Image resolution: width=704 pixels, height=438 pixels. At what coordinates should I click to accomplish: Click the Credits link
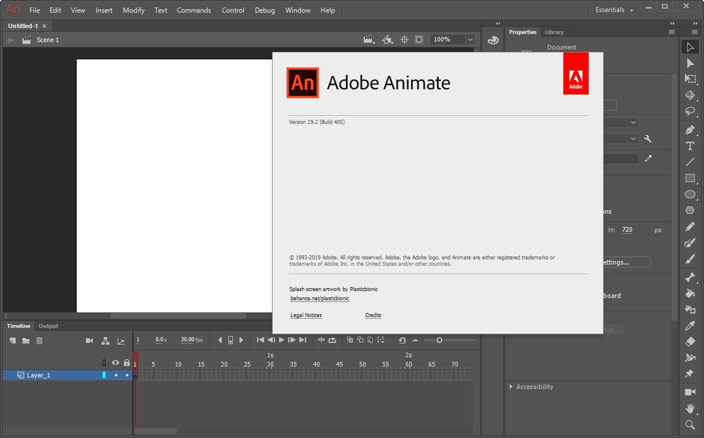[373, 315]
